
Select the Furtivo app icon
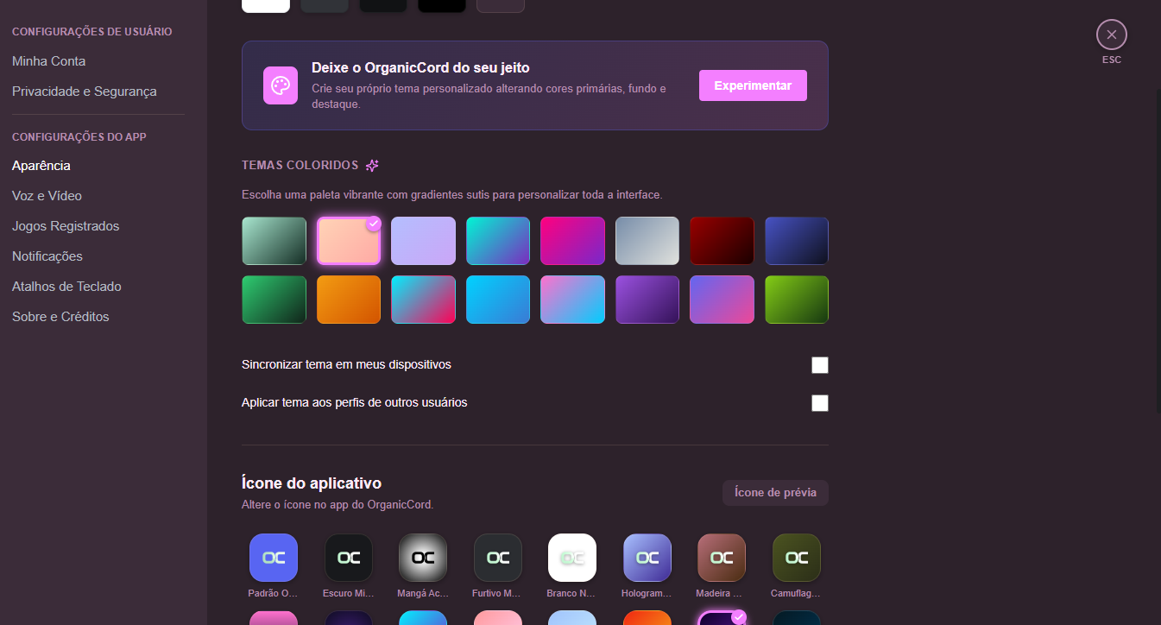tap(498, 558)
